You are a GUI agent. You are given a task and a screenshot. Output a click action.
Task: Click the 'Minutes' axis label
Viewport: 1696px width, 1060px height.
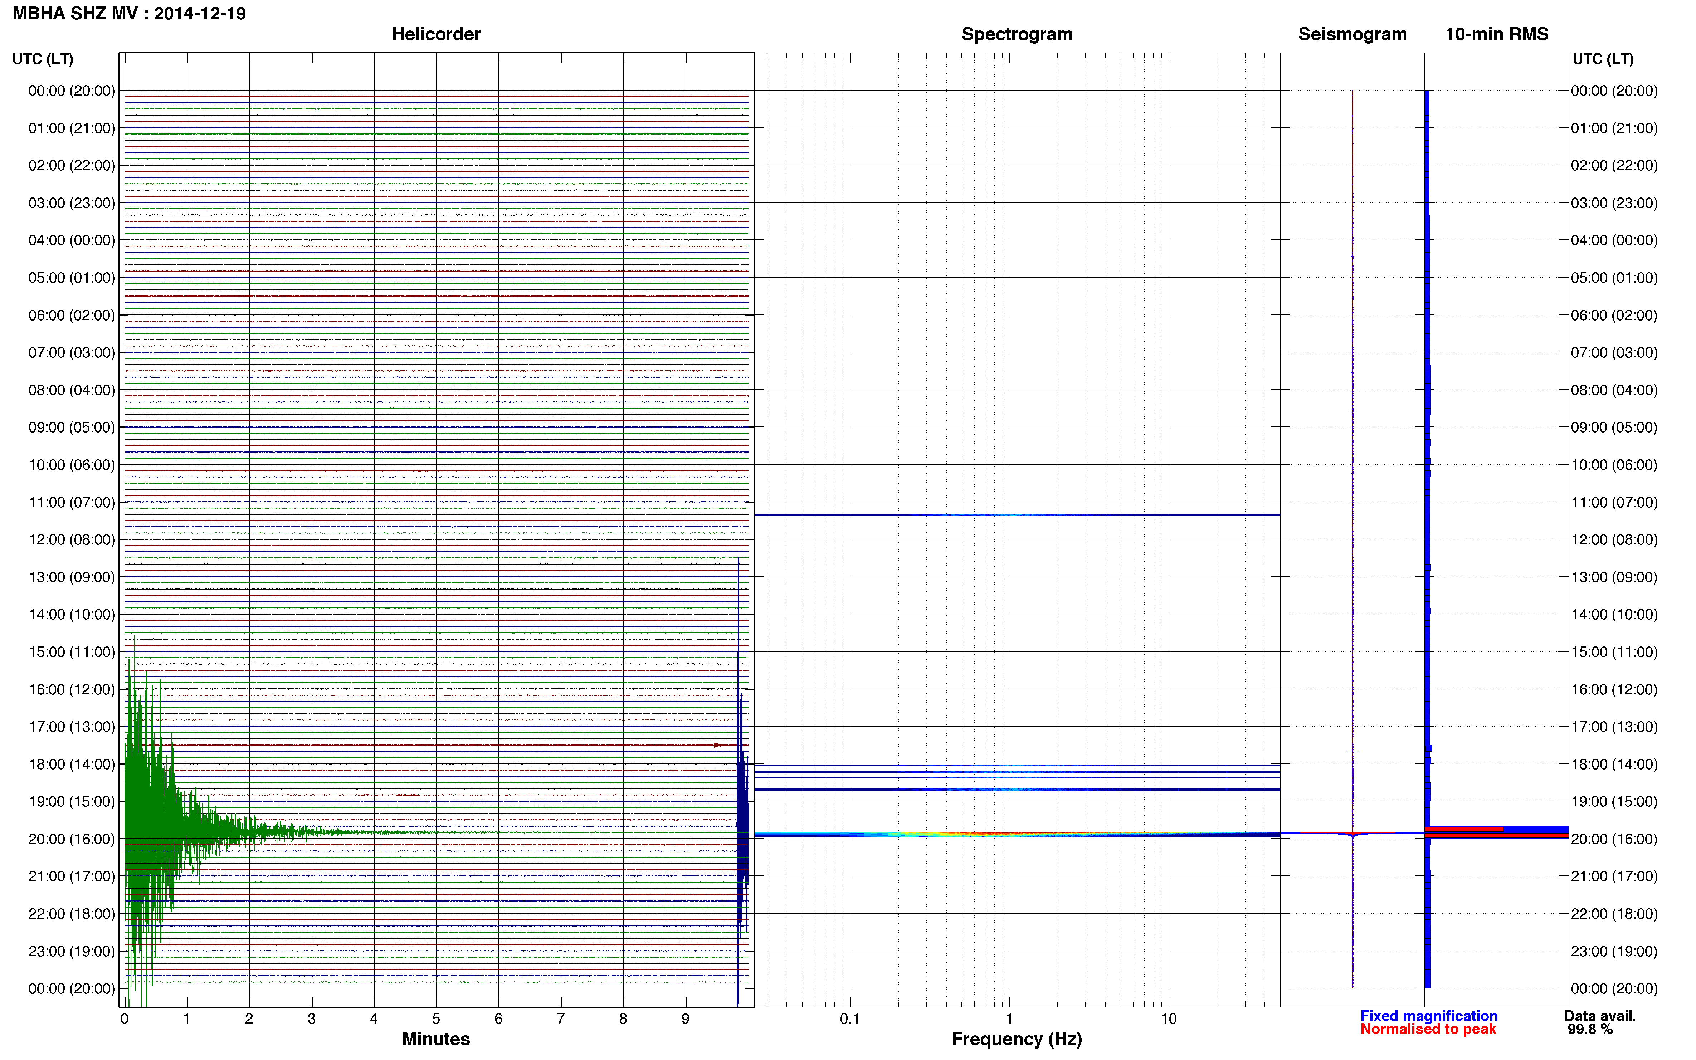(436, 1039)
